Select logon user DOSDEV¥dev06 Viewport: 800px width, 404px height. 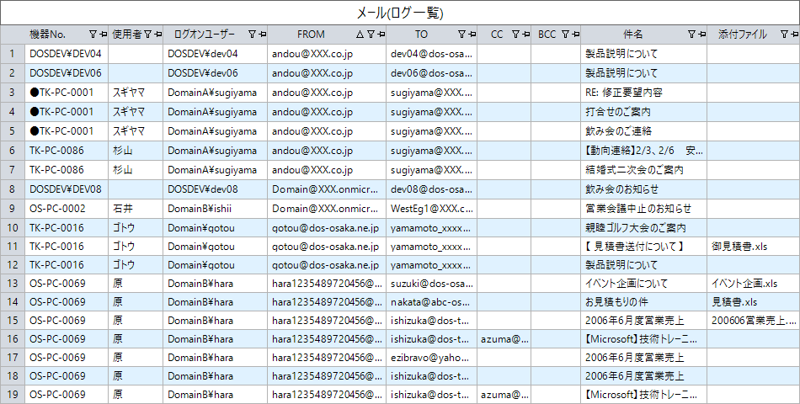(216, 73)
